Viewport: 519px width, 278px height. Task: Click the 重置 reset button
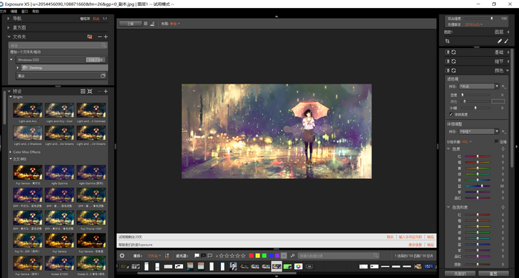point(494,274)
